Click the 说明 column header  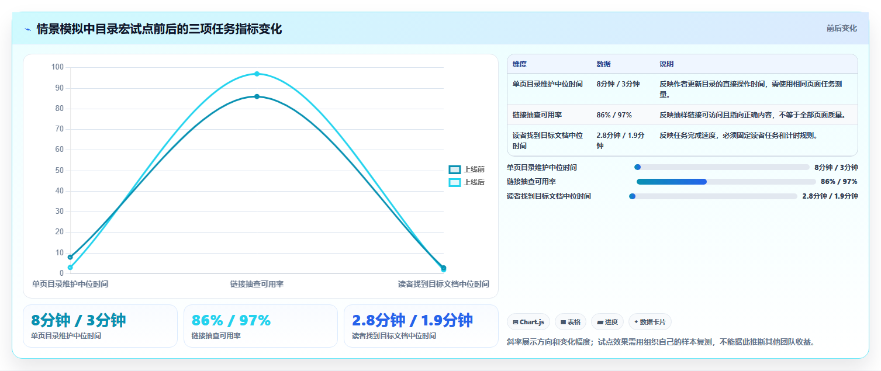[667, 64]
